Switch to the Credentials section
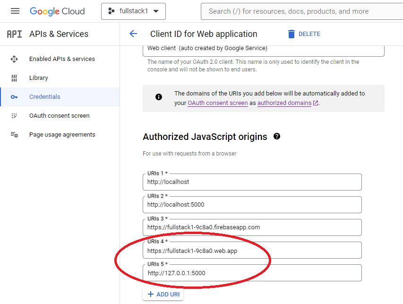The width and height of the screenshot is (403, 304). 44,96
